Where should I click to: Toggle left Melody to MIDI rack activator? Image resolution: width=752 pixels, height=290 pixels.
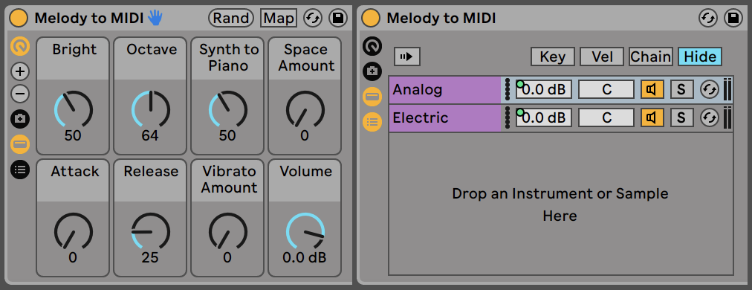point(19,19)
